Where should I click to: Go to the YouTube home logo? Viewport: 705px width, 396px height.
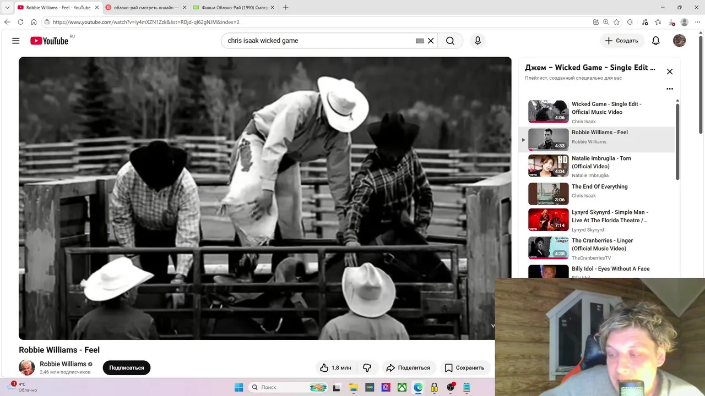click(50, 41)
